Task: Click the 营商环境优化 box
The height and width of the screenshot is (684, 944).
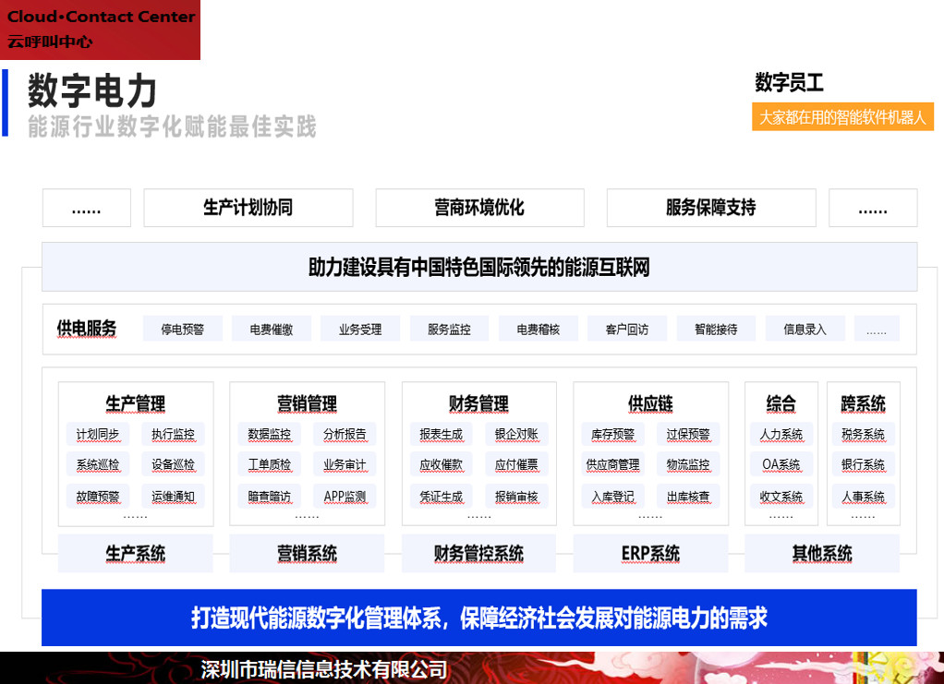Action: pos(479,208)
